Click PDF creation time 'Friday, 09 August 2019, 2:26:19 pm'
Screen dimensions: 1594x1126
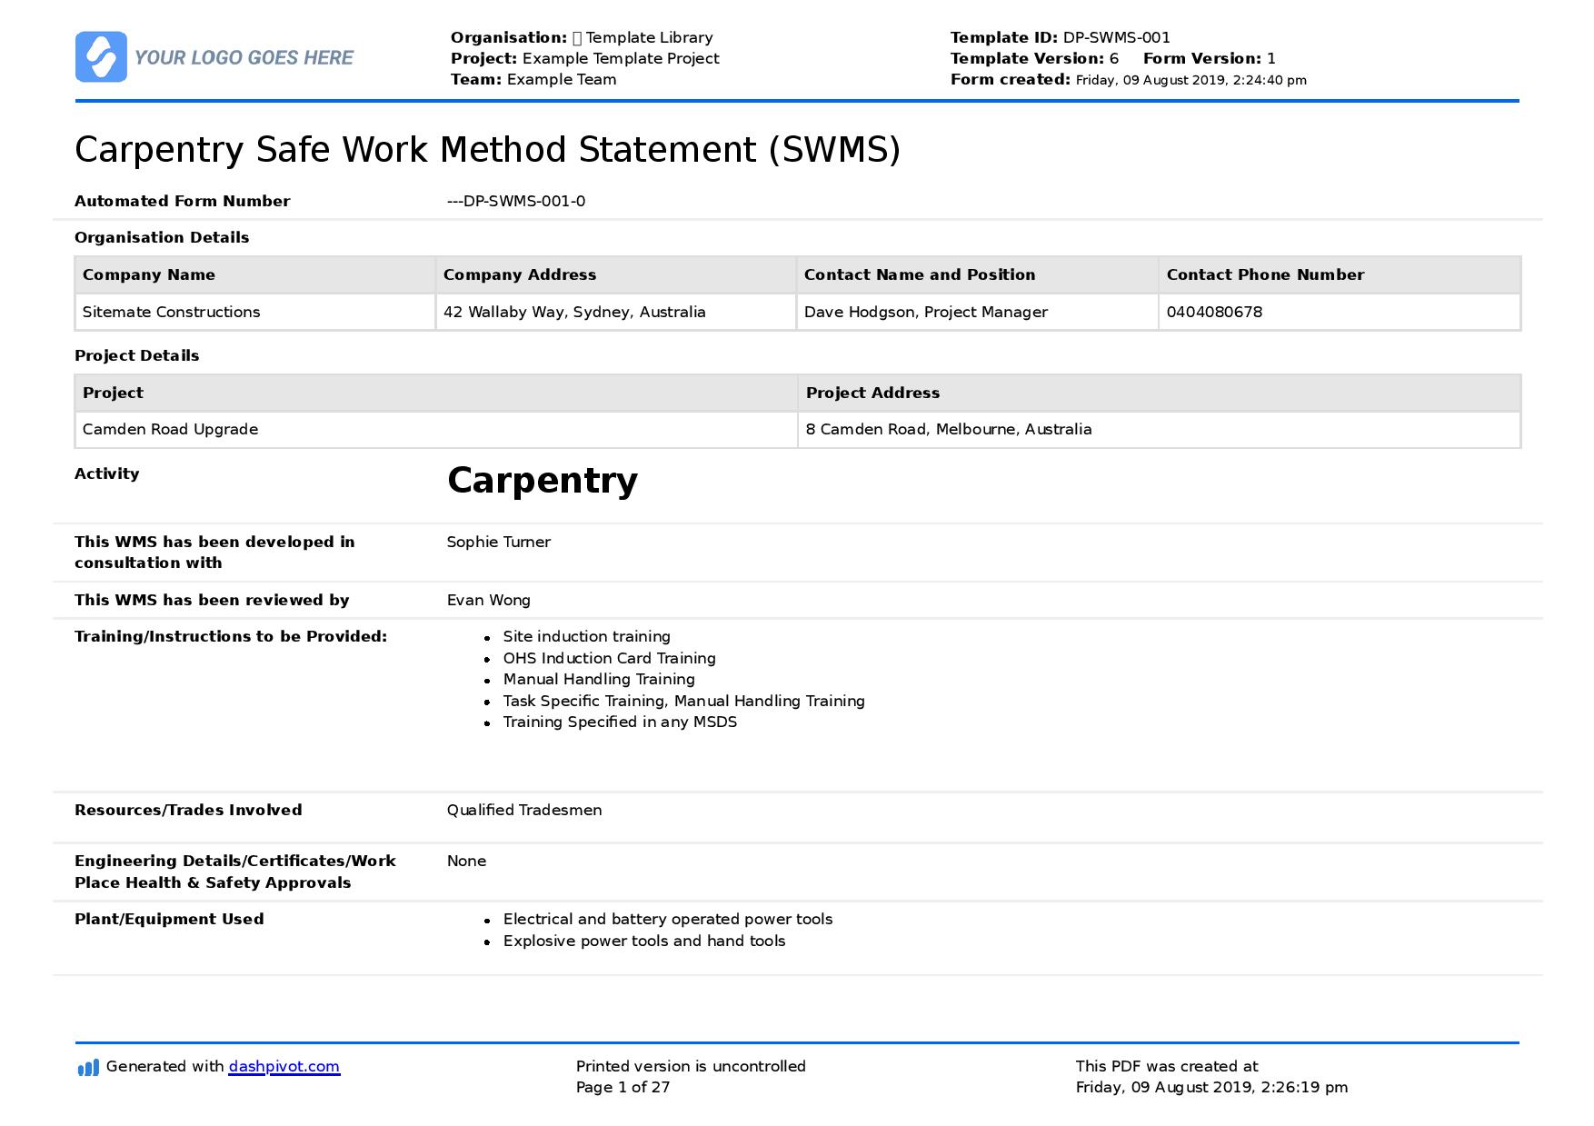point(1211,1088)
